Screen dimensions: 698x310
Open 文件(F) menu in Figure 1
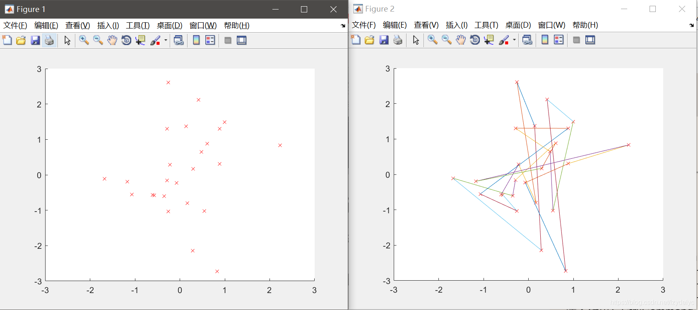pyautogui.click(x=15, y=26)
